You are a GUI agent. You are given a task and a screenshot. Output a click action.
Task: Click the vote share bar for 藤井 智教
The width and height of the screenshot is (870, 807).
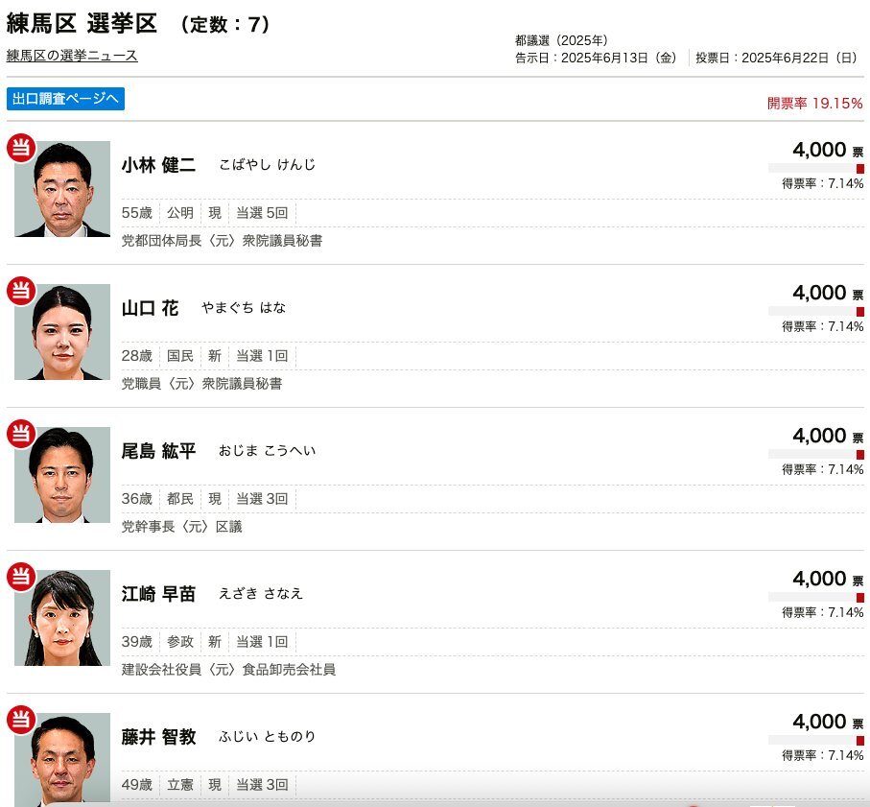coord(816,741)
